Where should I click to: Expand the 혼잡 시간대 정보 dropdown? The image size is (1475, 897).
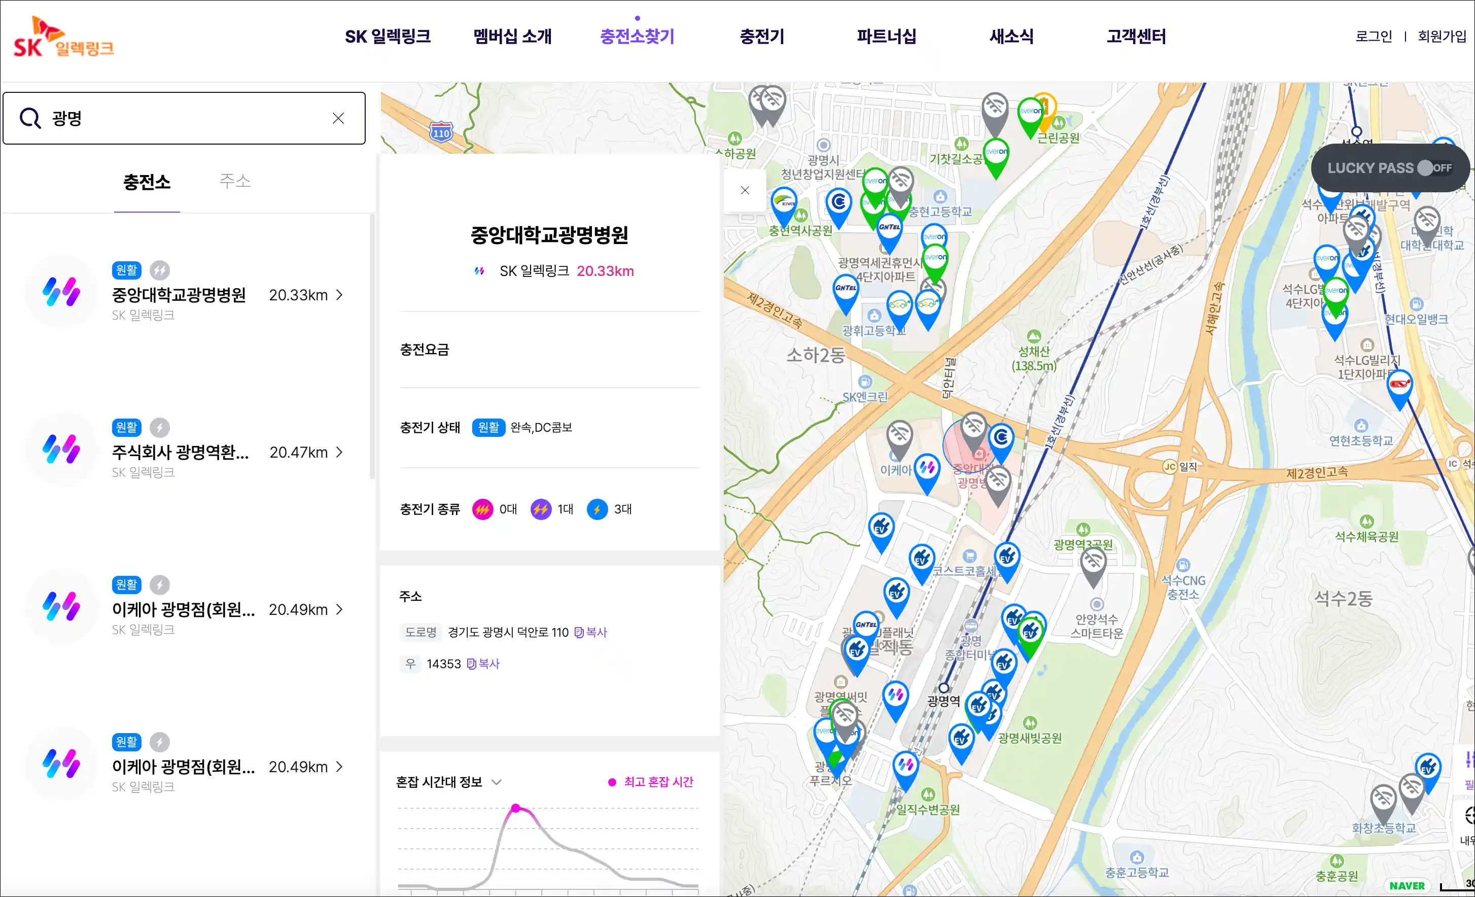(x=496, y=782)
